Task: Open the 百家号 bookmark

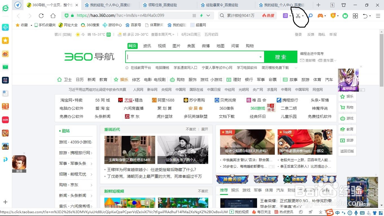Action: pyautogui.click(x=133, y=25)
